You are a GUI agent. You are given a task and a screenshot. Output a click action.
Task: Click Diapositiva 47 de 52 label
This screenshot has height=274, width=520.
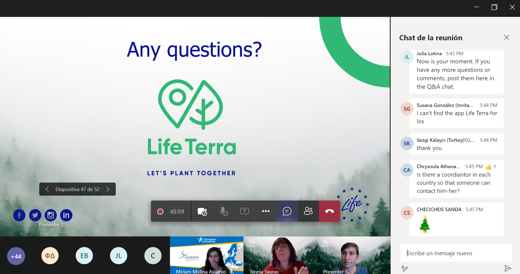(x=77, y=189)
